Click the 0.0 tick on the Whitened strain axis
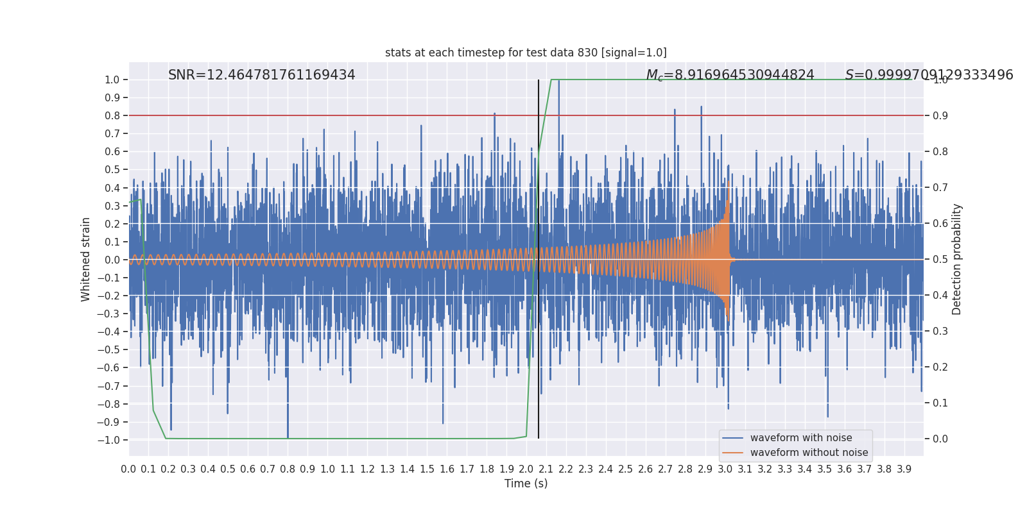This screenshot has height=513, width=1027. click(112, 260)
